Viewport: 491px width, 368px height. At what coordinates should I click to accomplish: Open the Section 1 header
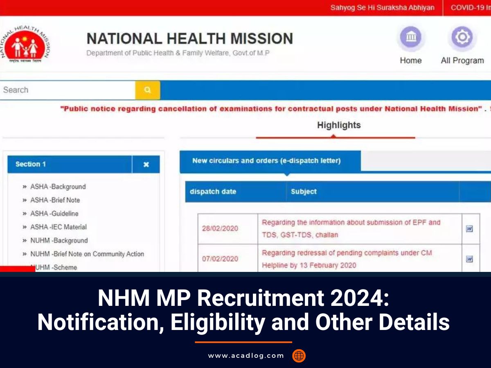tap(70, 164)
